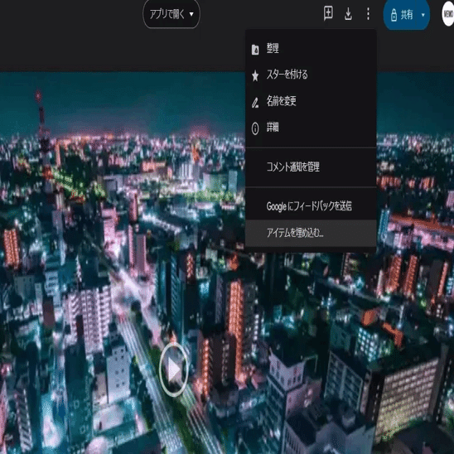Select アイテムを埋め込む... menu entry
The image size is (454, 454).
click(x=311, y=233)
